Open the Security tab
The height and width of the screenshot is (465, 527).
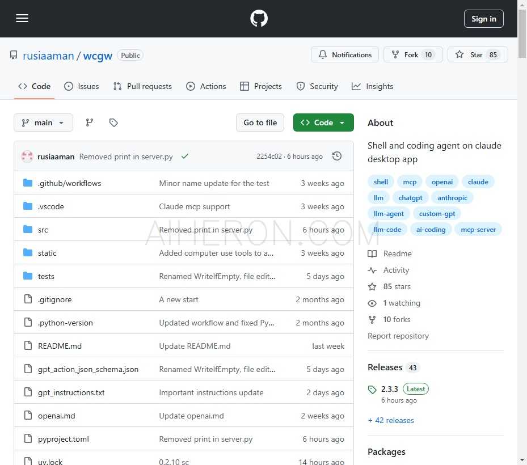(x=317, y=86)
